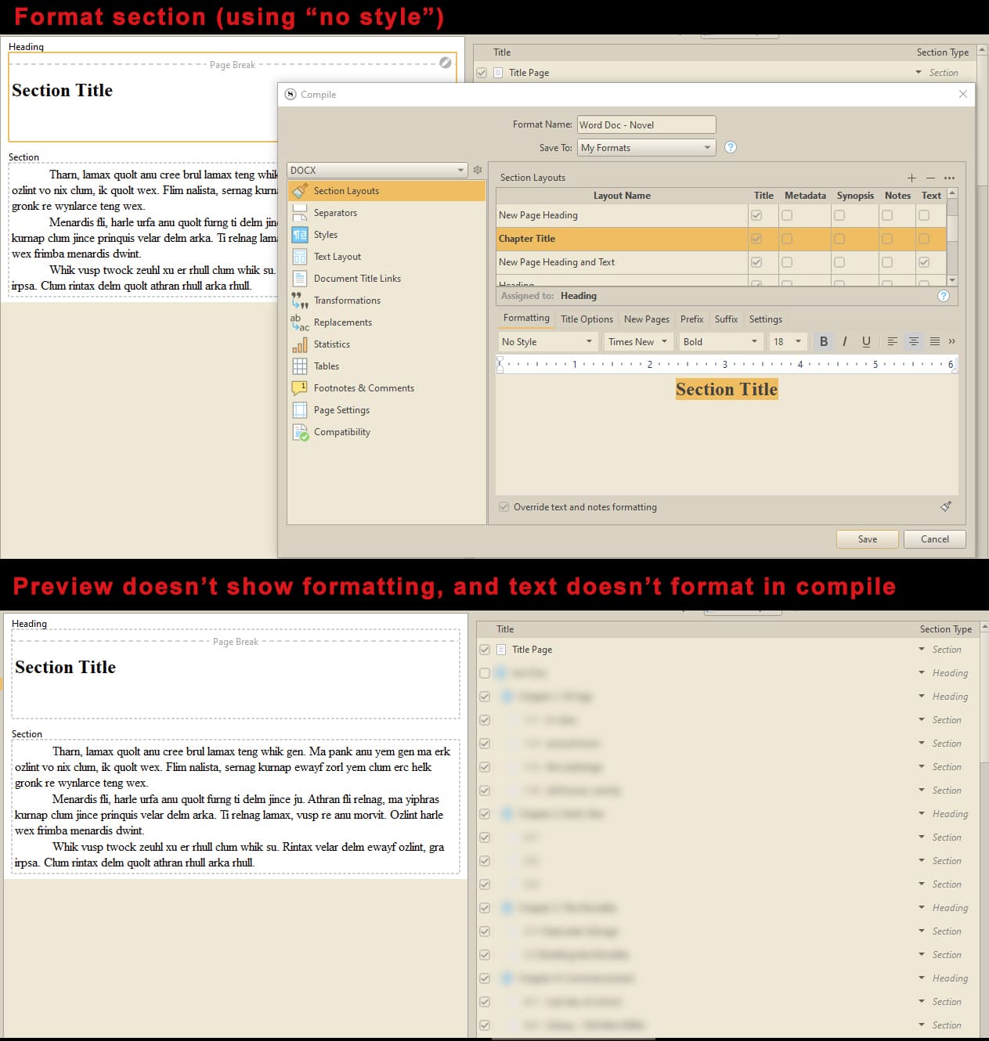Image resolution: width=989 pixels, height=1041 pixels.
Task: Select the Compatibility icon
Action: point(300,432)
